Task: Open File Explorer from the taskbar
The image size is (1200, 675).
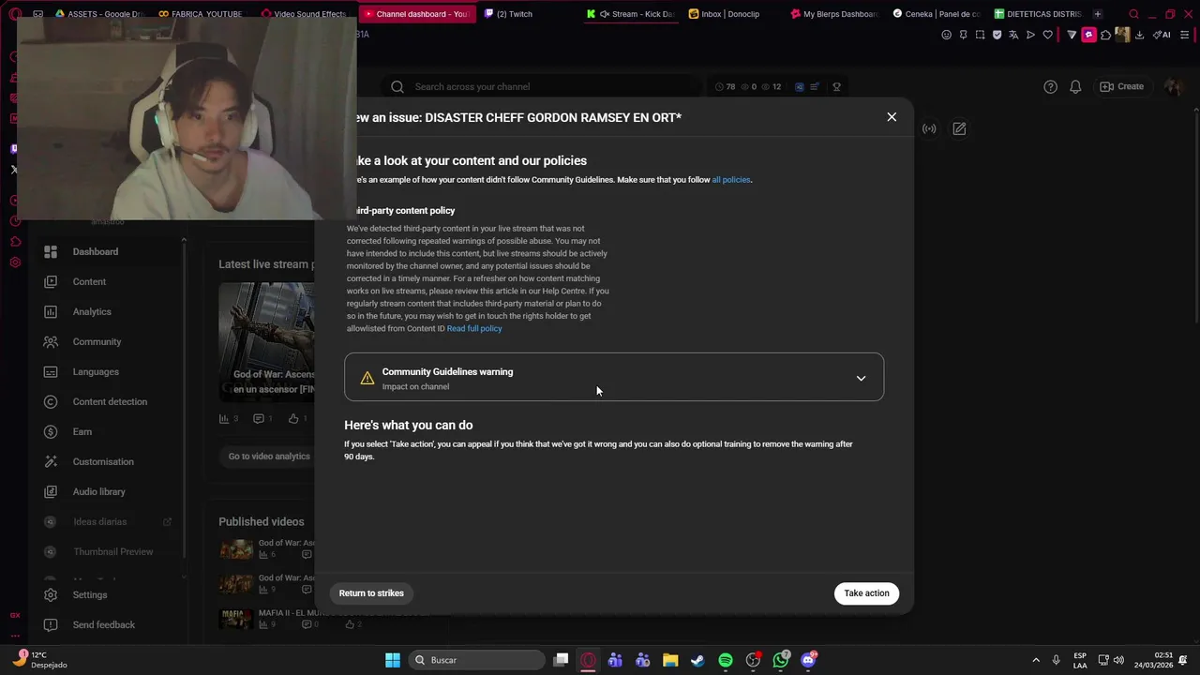Action: pyautogui.click(x=670, y=660)
